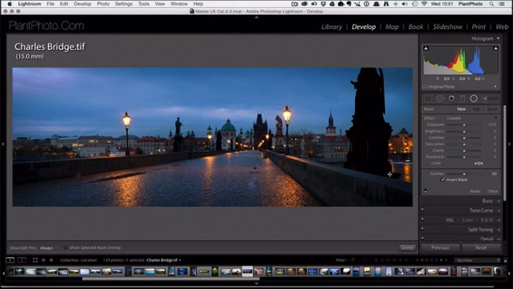The height and width of the screenshot is (289, 513).
Task: Click the Color swatch in effect panel
Action: click(x=478, y=163)
